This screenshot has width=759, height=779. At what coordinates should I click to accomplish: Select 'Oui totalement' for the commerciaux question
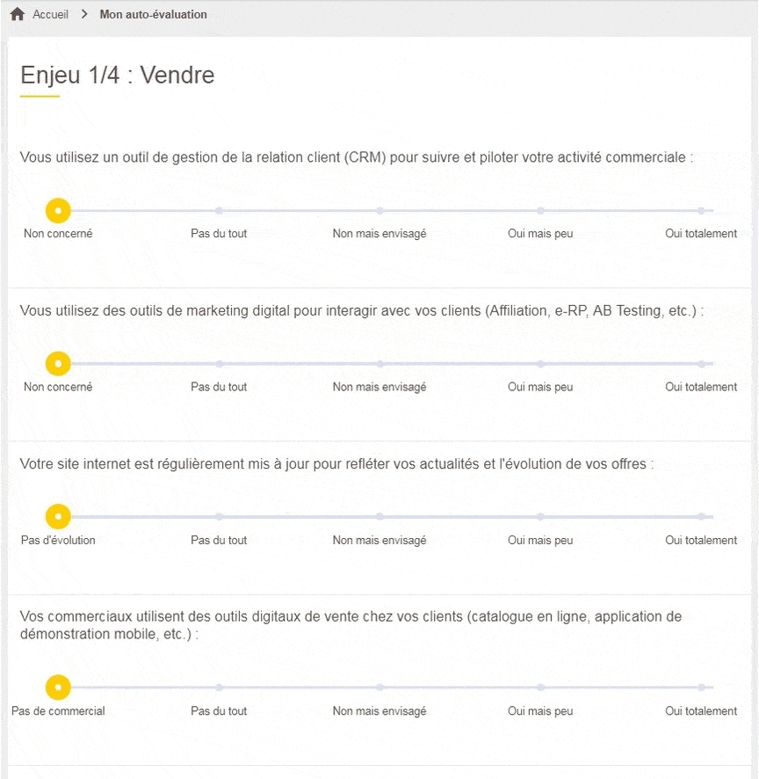pyautogui.click(x=700, y=688)
